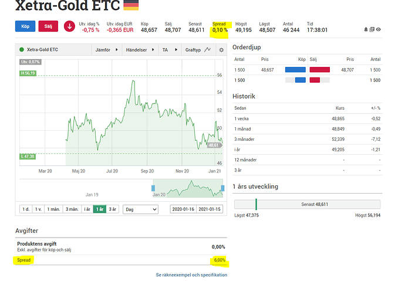
Task: Open the Graftyp chart type selector
Action: coord(198,50)
